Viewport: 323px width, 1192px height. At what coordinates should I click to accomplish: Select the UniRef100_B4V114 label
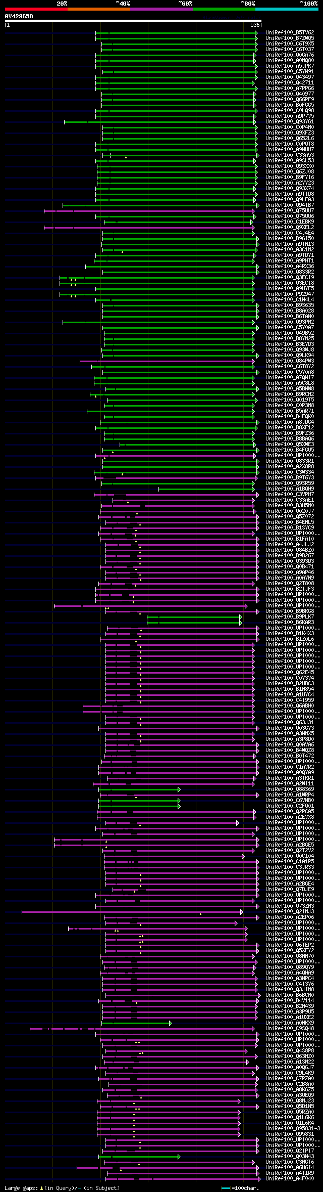point(290,1001)
